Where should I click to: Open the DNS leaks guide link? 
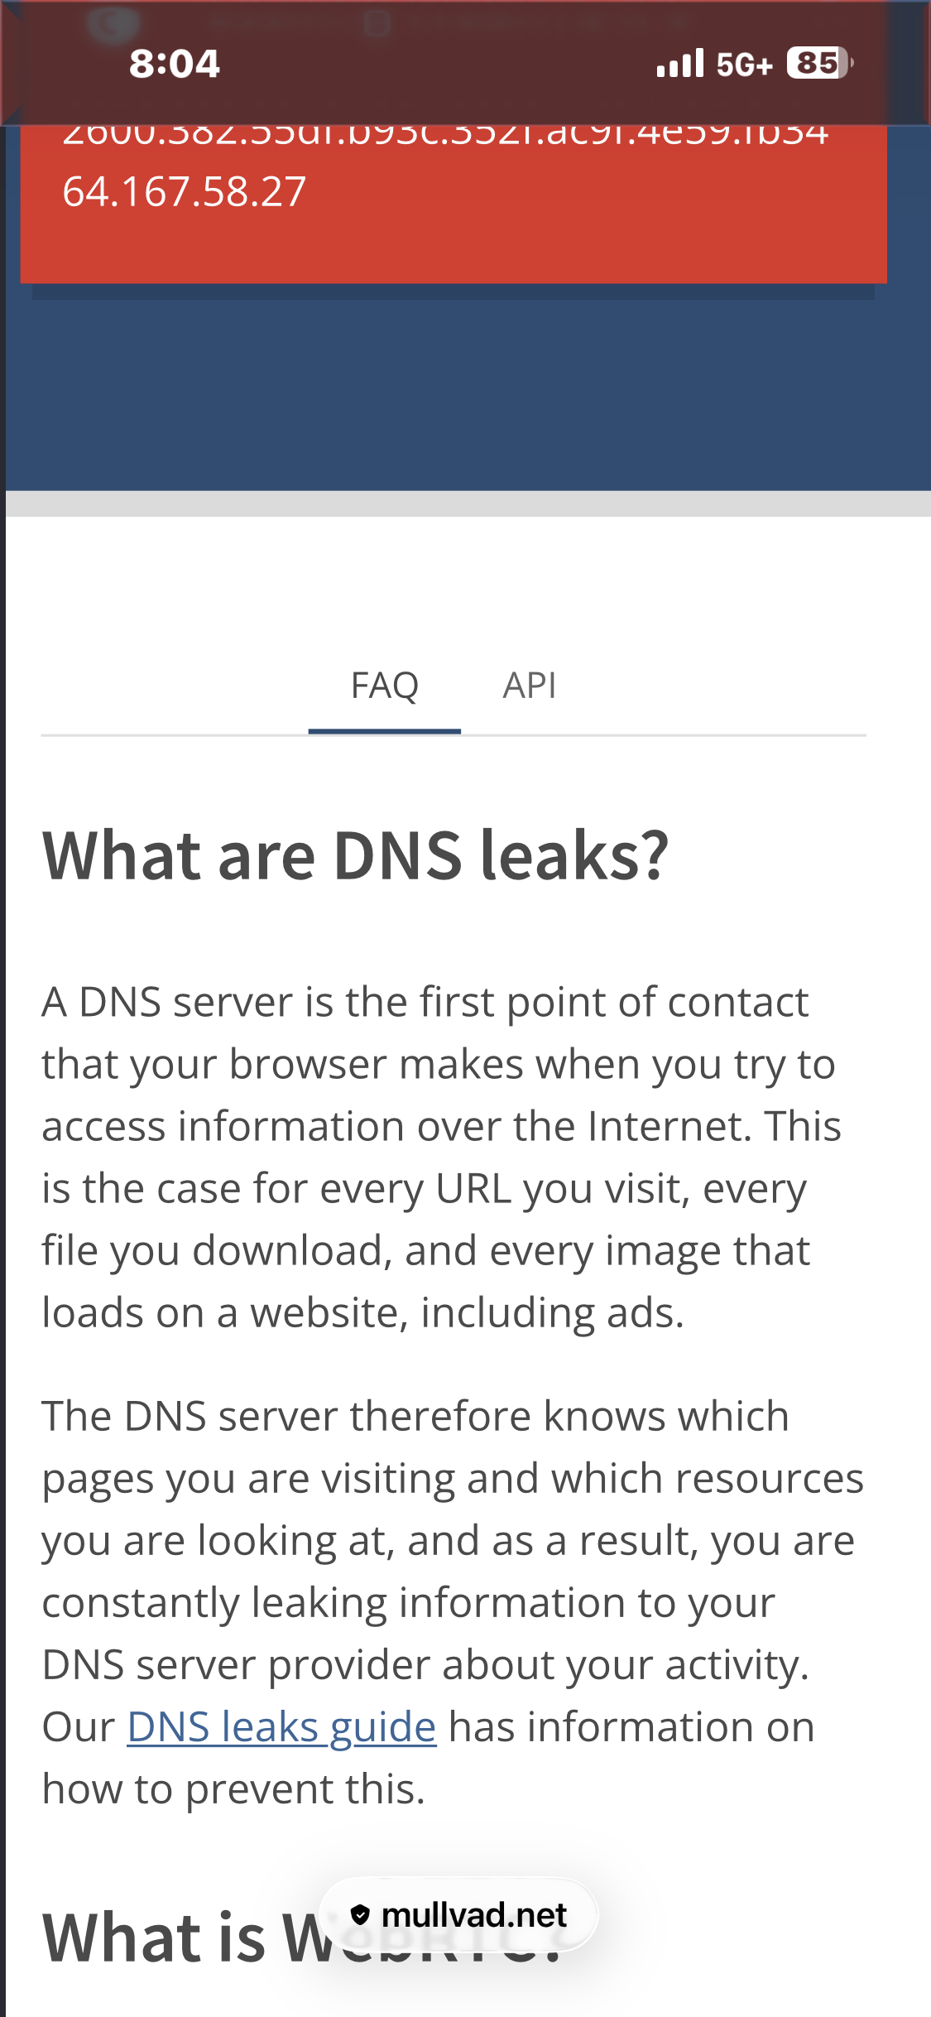point(281,1727)
